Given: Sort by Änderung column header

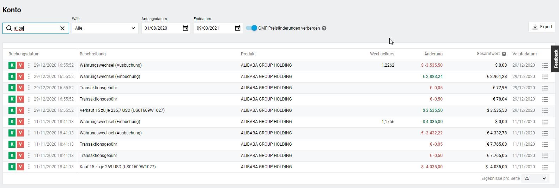Looking at the screenshot, I should click(433, 54).
